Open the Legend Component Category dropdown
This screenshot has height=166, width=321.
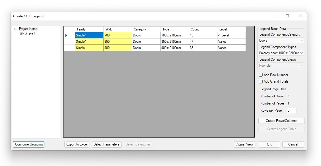click(x=281, y=40)
